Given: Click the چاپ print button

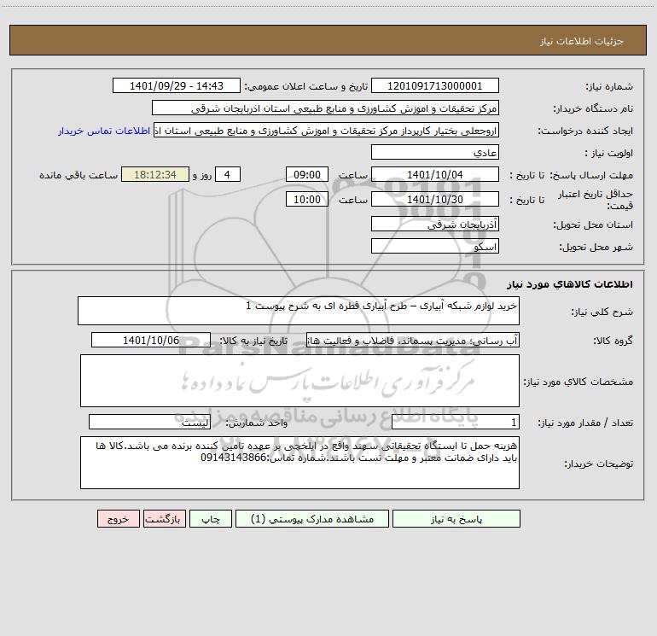Looking at the screenshot, I should pos(211,518).
